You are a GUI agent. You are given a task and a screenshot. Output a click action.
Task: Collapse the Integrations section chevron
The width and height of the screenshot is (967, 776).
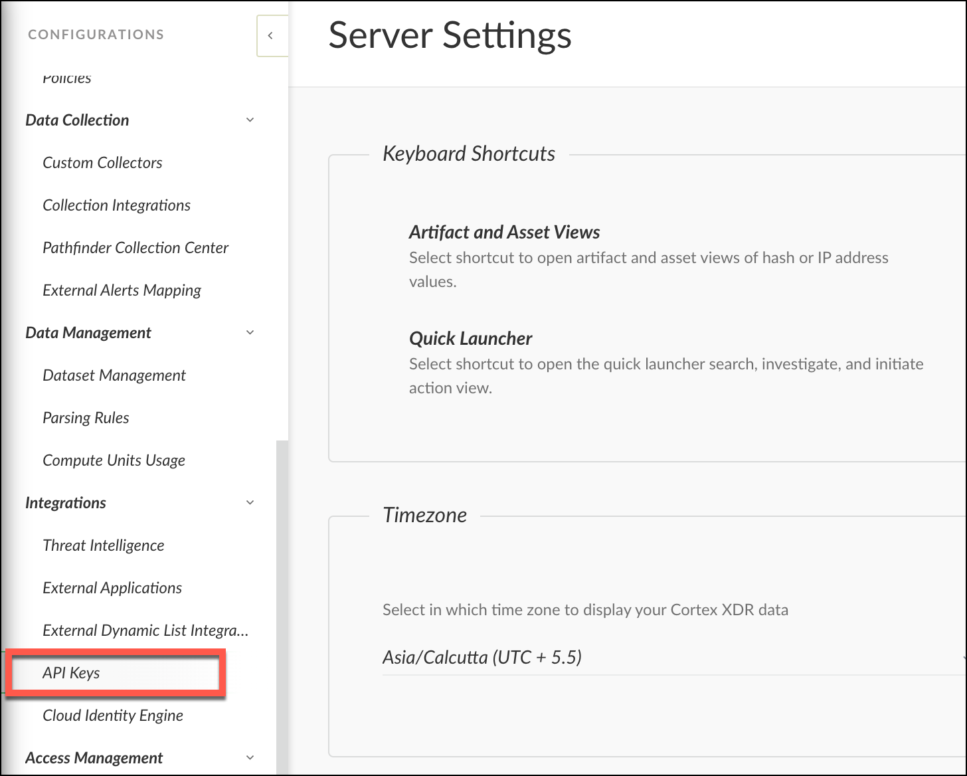pos(250,503)
